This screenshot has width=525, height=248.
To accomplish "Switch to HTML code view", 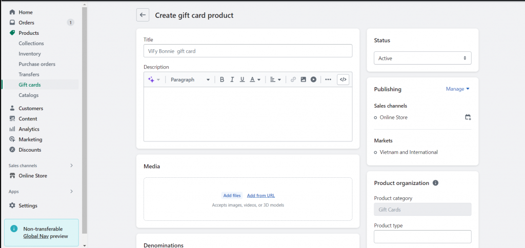I will coord(343,79).
